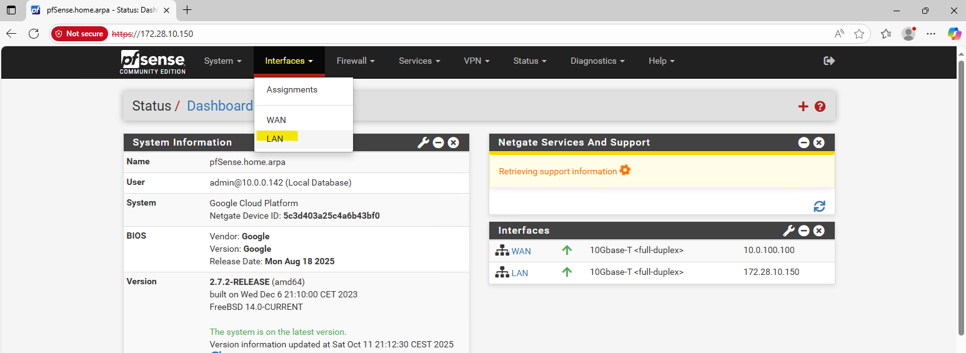Select WAN from Interfaces menu

[304, 120]
